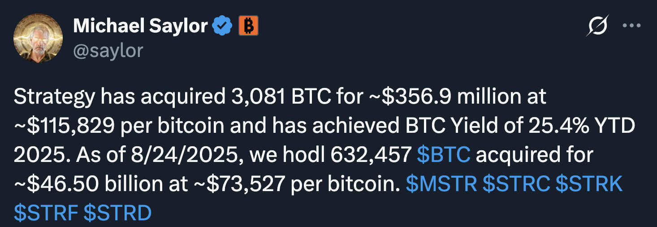Open the $BTC cashtag link

tap(444, 155)
